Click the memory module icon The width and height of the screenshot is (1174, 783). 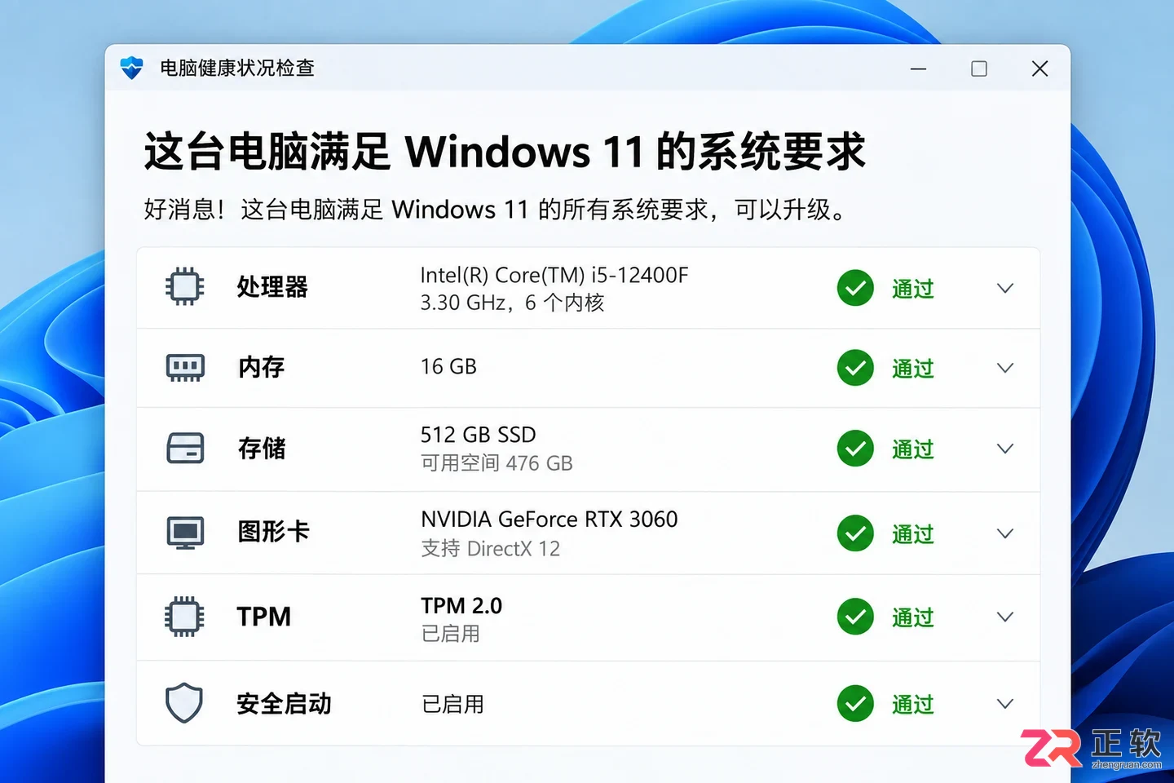185,368
